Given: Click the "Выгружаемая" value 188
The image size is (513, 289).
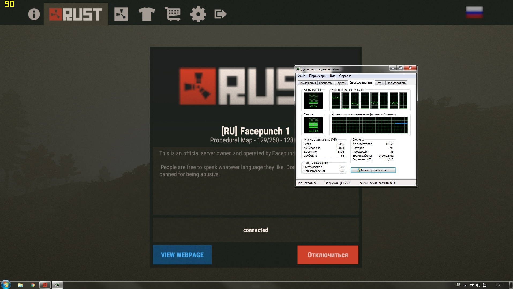Looking at the screenshot, I should [x=342, y=167].
